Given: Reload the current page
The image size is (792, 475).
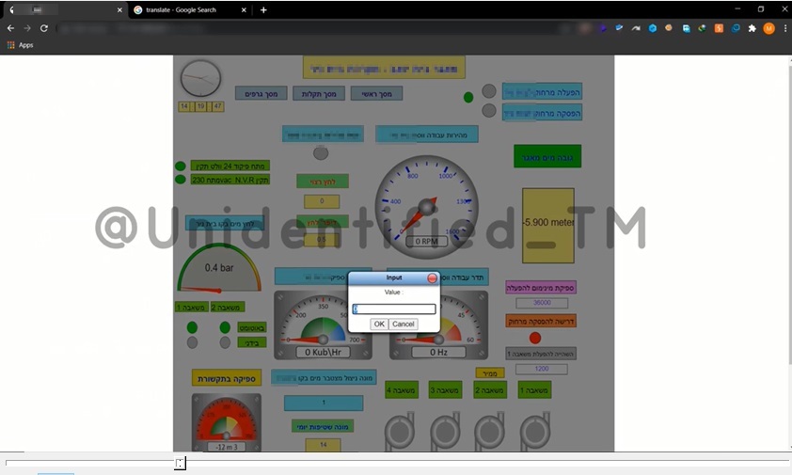Looking at the screenshot, I should click(x=44, y=28).
